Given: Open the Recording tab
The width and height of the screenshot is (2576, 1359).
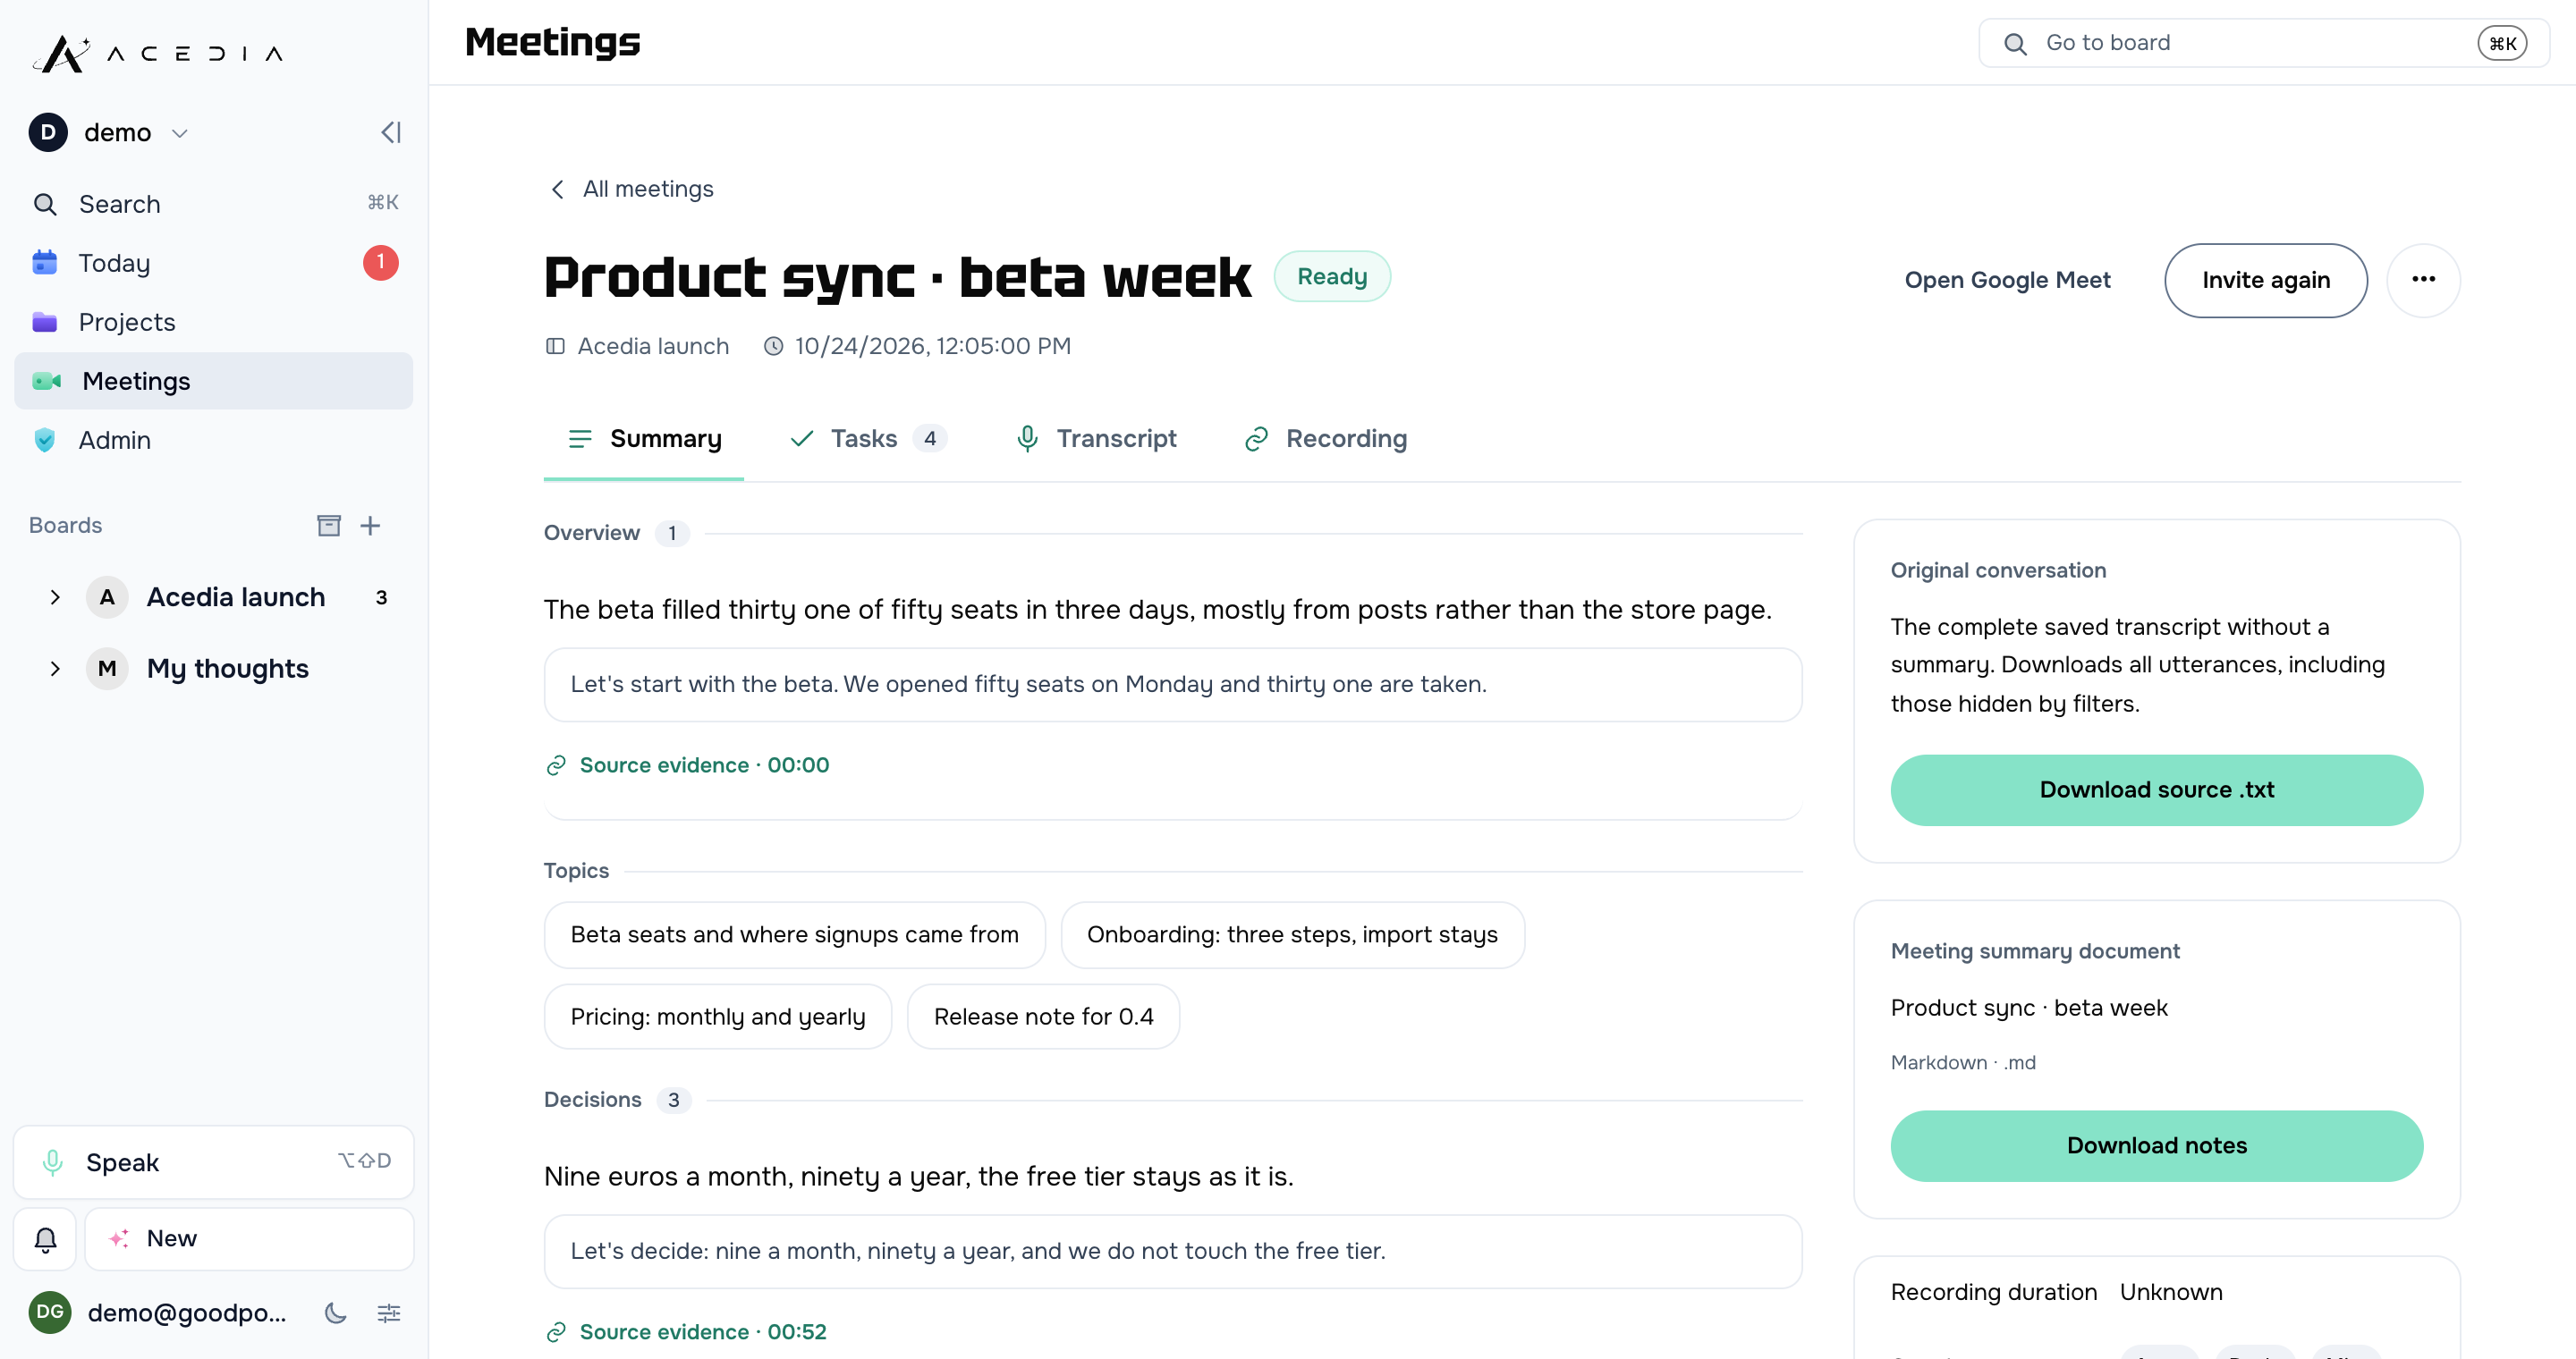Looking at the screenshot, I should pyautogui.click(x=1326, y=439).
